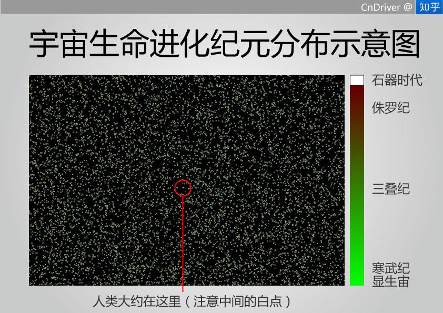Image resolution: width=443 pixels, height=313 pixels.
Task: Click the white dot inside the red circle
Action: click(183, 187)
